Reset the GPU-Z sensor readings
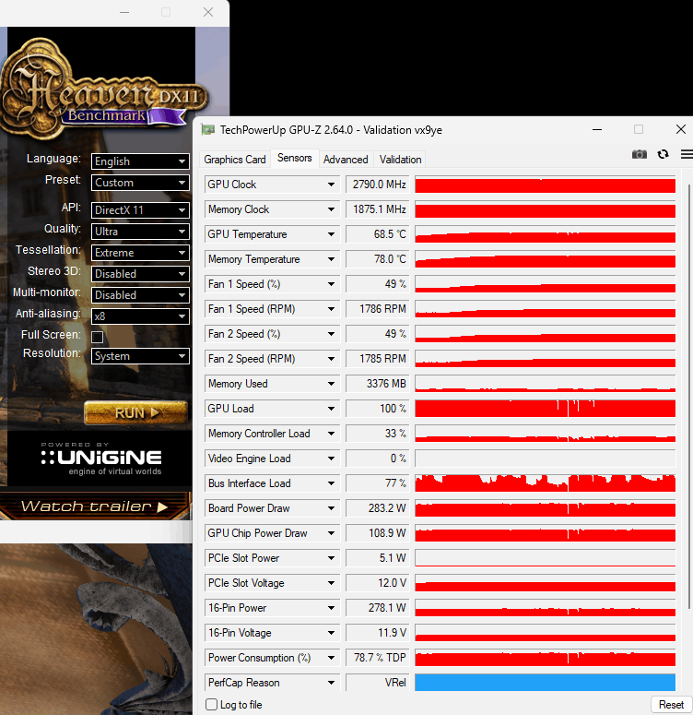The image size is (693, 715). click(671, 705)
